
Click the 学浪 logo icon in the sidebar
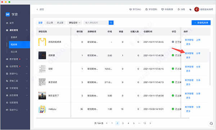8,14
